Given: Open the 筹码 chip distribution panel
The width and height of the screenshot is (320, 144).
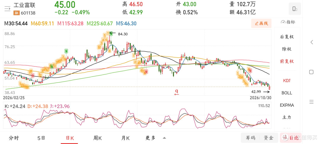Looking at the screenshot, I should pyautogui.click(x=250, y=138).
